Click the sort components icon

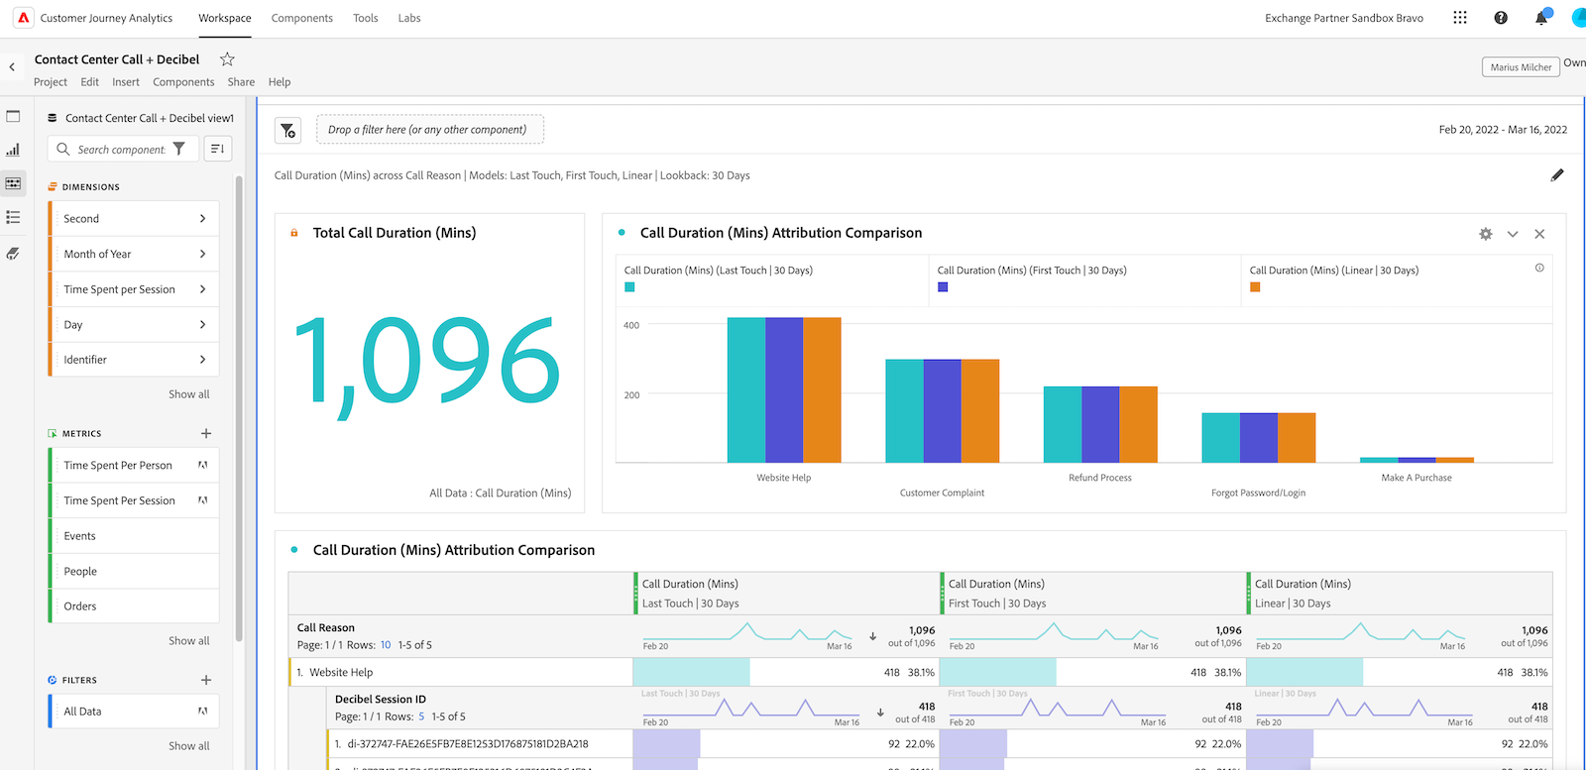pyautogui.click(x=218, y=149)
